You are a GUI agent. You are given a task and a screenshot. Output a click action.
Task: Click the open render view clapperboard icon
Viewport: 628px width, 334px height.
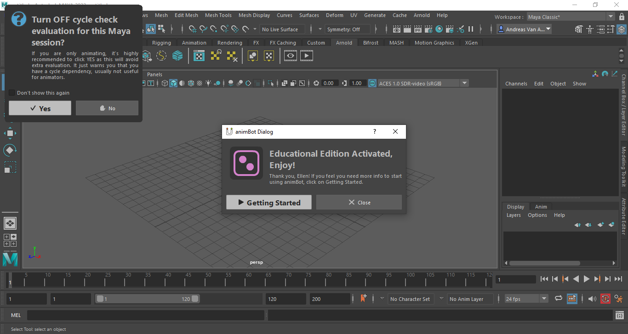[396, 29]
